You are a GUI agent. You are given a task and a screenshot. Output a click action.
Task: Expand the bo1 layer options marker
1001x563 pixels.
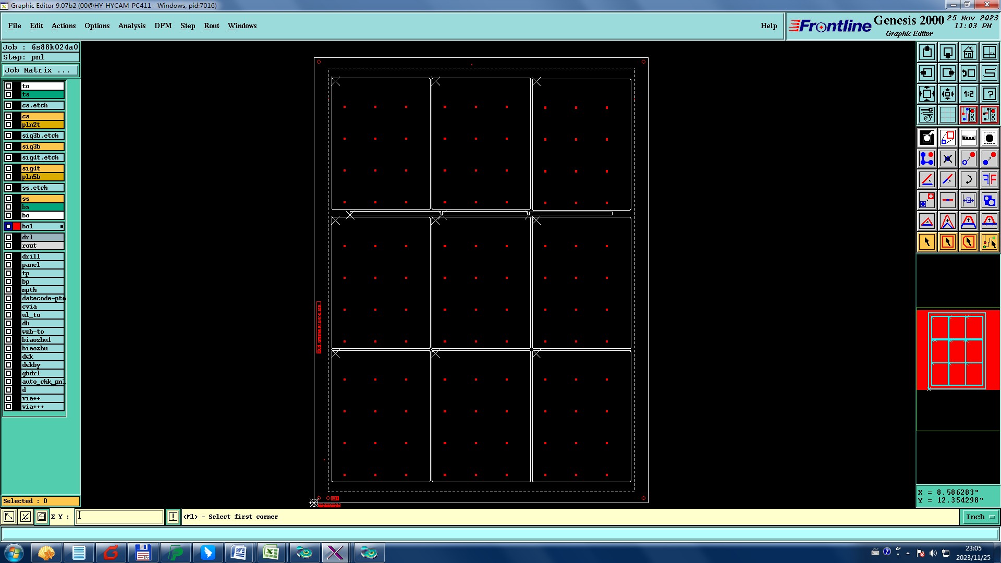tap(62, 226)
